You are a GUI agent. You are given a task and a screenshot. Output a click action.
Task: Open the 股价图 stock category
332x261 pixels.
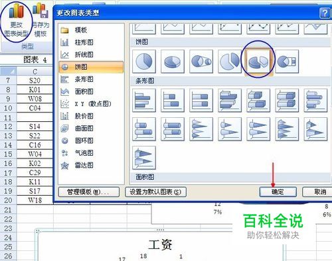(x=91, y=116)
